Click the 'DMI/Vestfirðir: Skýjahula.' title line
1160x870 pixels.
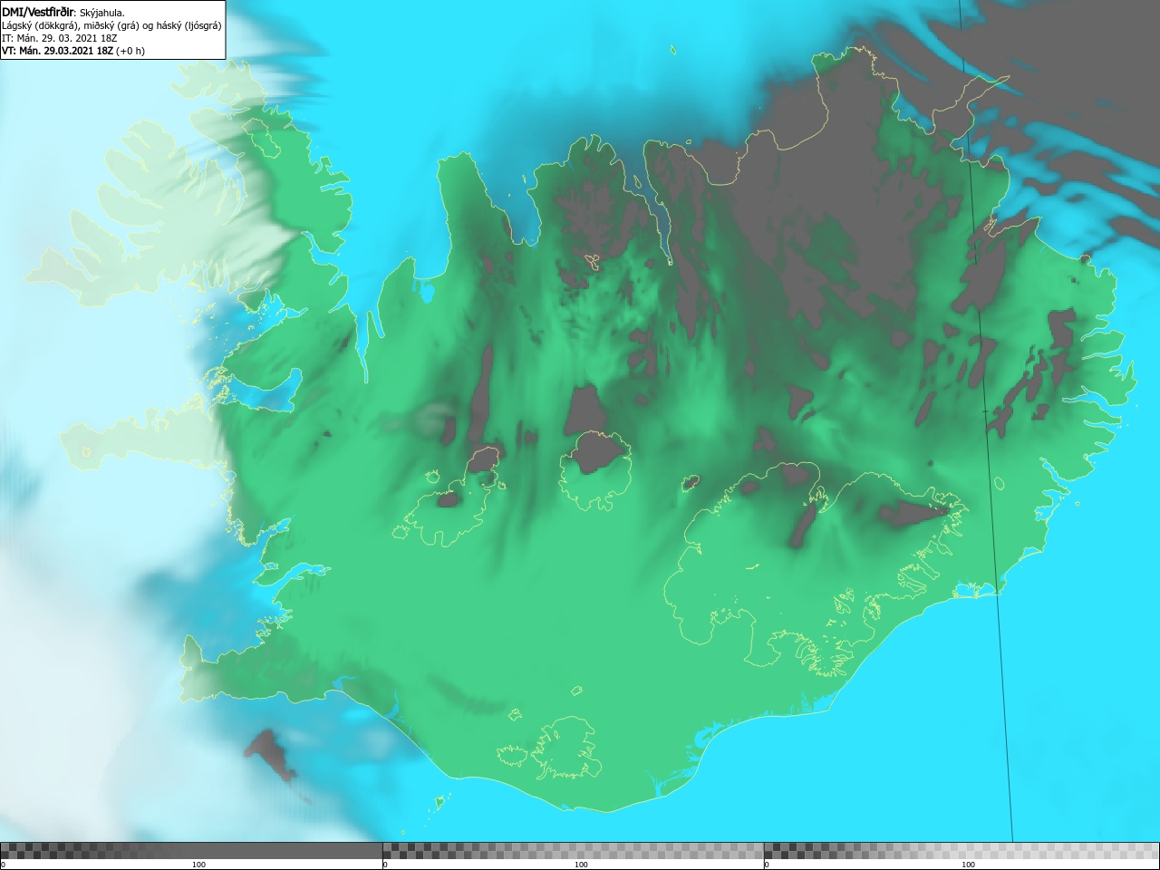(63, 13)
